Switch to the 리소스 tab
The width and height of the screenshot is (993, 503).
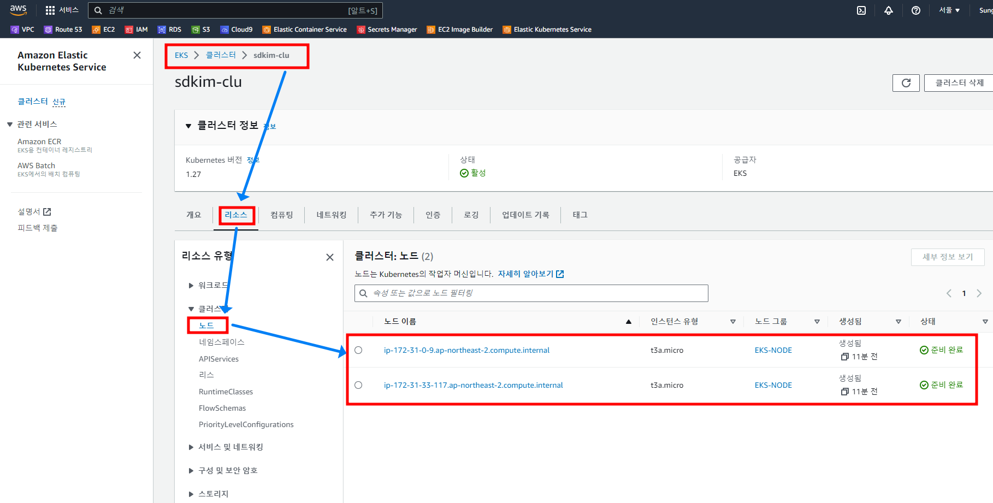coord(236,215)
